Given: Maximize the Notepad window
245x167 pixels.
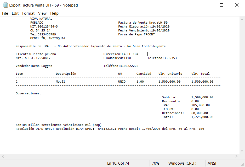Looking at the screenshot, I should (x=221, y=5).
